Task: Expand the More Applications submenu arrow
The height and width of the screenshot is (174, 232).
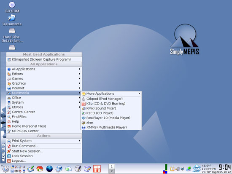Action: [139, 94]
